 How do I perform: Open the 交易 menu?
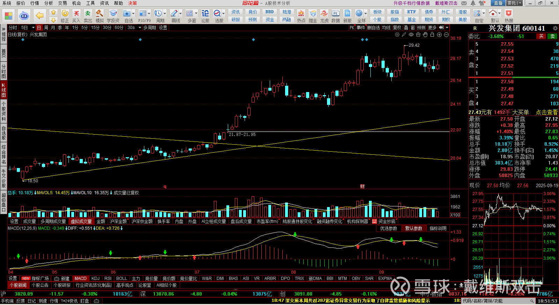tap(63, 3)
